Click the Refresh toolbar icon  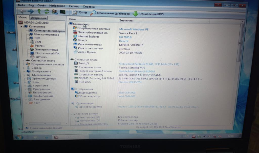47,12
